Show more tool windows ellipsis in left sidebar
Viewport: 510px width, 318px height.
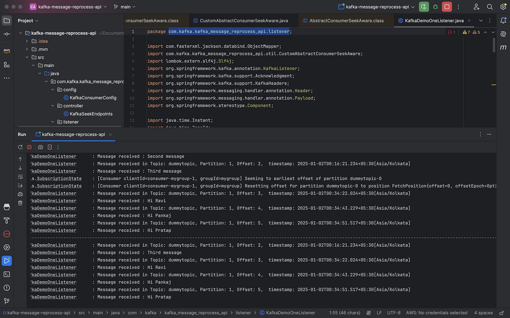7,78
